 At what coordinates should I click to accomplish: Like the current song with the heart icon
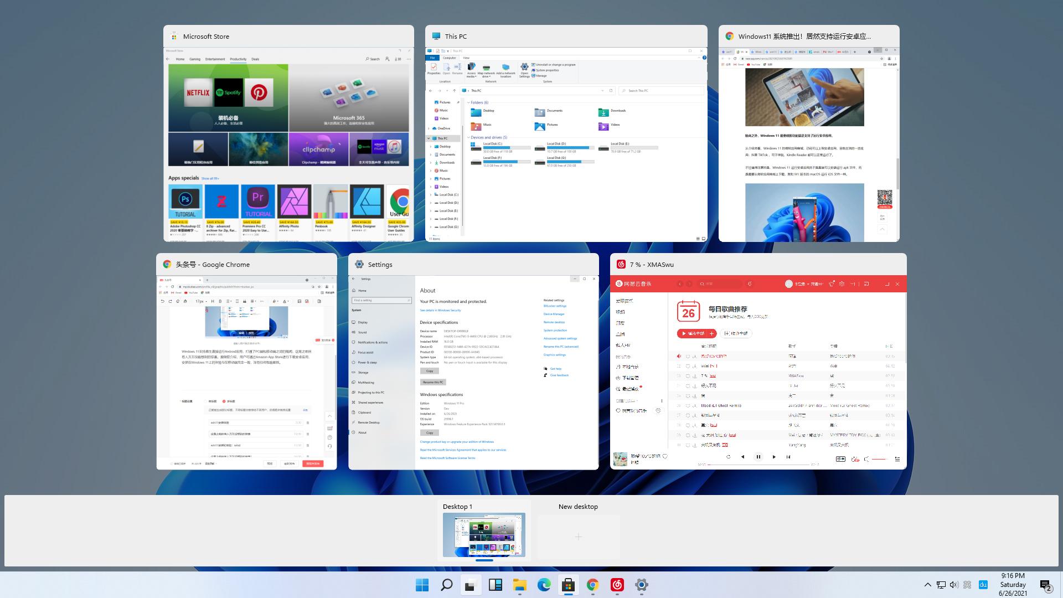(x=665, y=457)
